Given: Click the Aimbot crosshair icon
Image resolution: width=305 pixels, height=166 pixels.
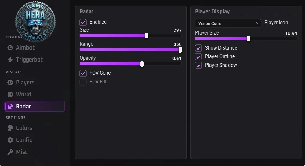Looking at the screenshot, I should point(10,48).
